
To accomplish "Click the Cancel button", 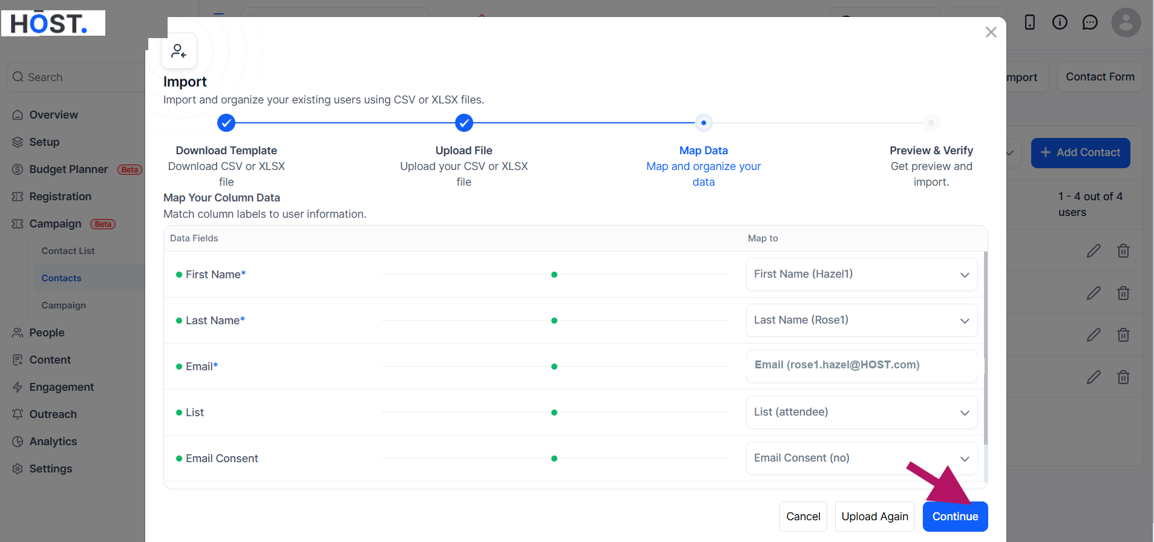I will (803, 517).
